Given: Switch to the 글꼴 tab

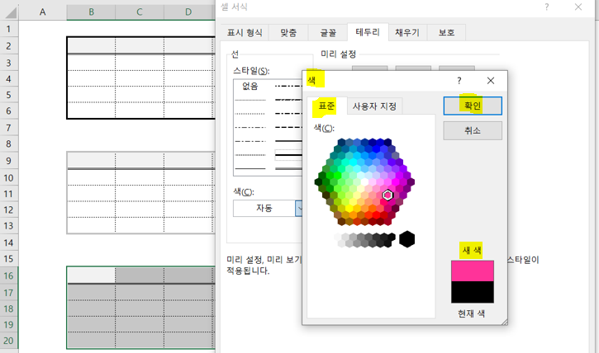Looking at the screenshot, I should click(x=328, y=33).
